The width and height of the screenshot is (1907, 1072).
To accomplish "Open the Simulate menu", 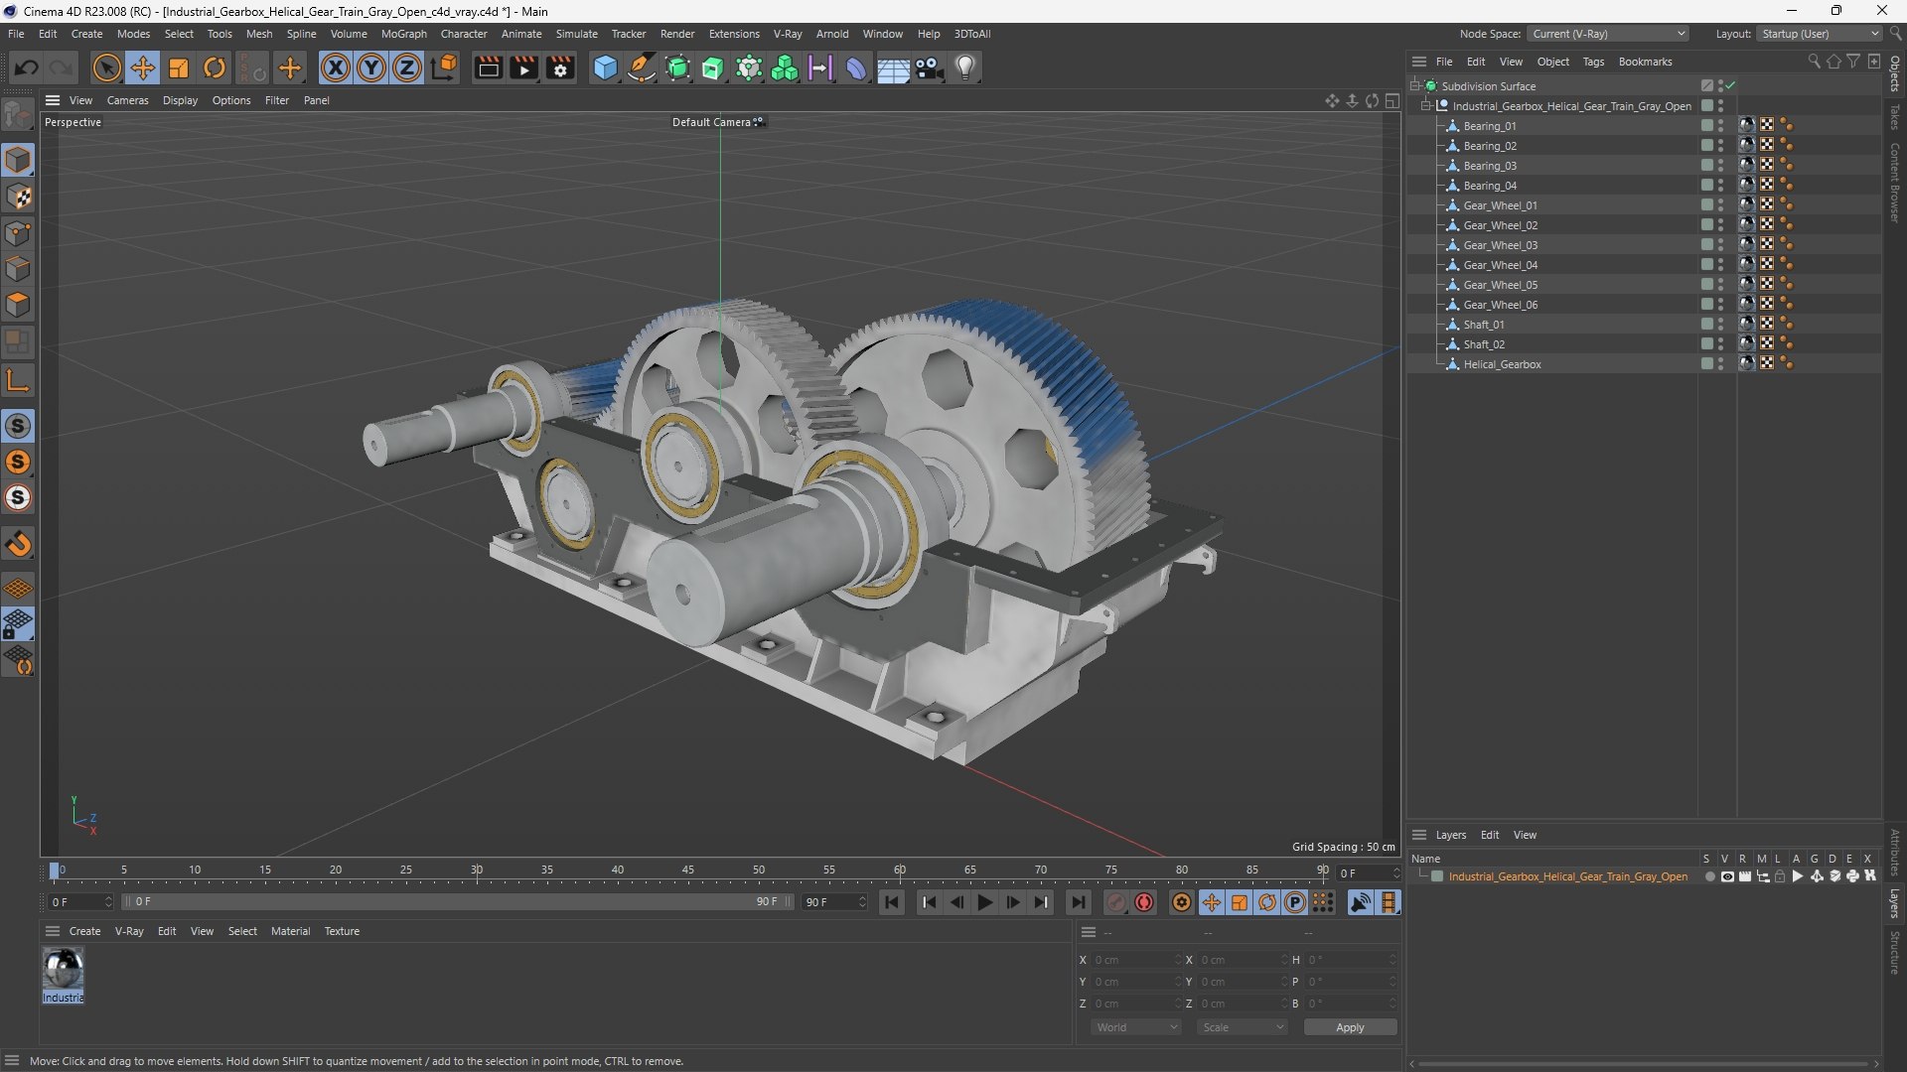I will [x=576, y=34].
